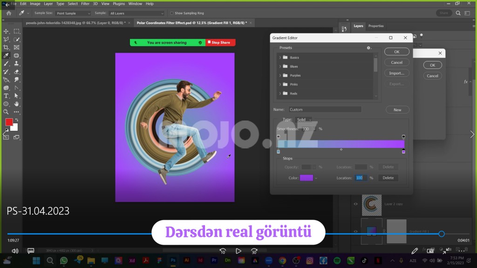Select the Zoom magnifier tool
477x268 pixels.
(6, 112)
